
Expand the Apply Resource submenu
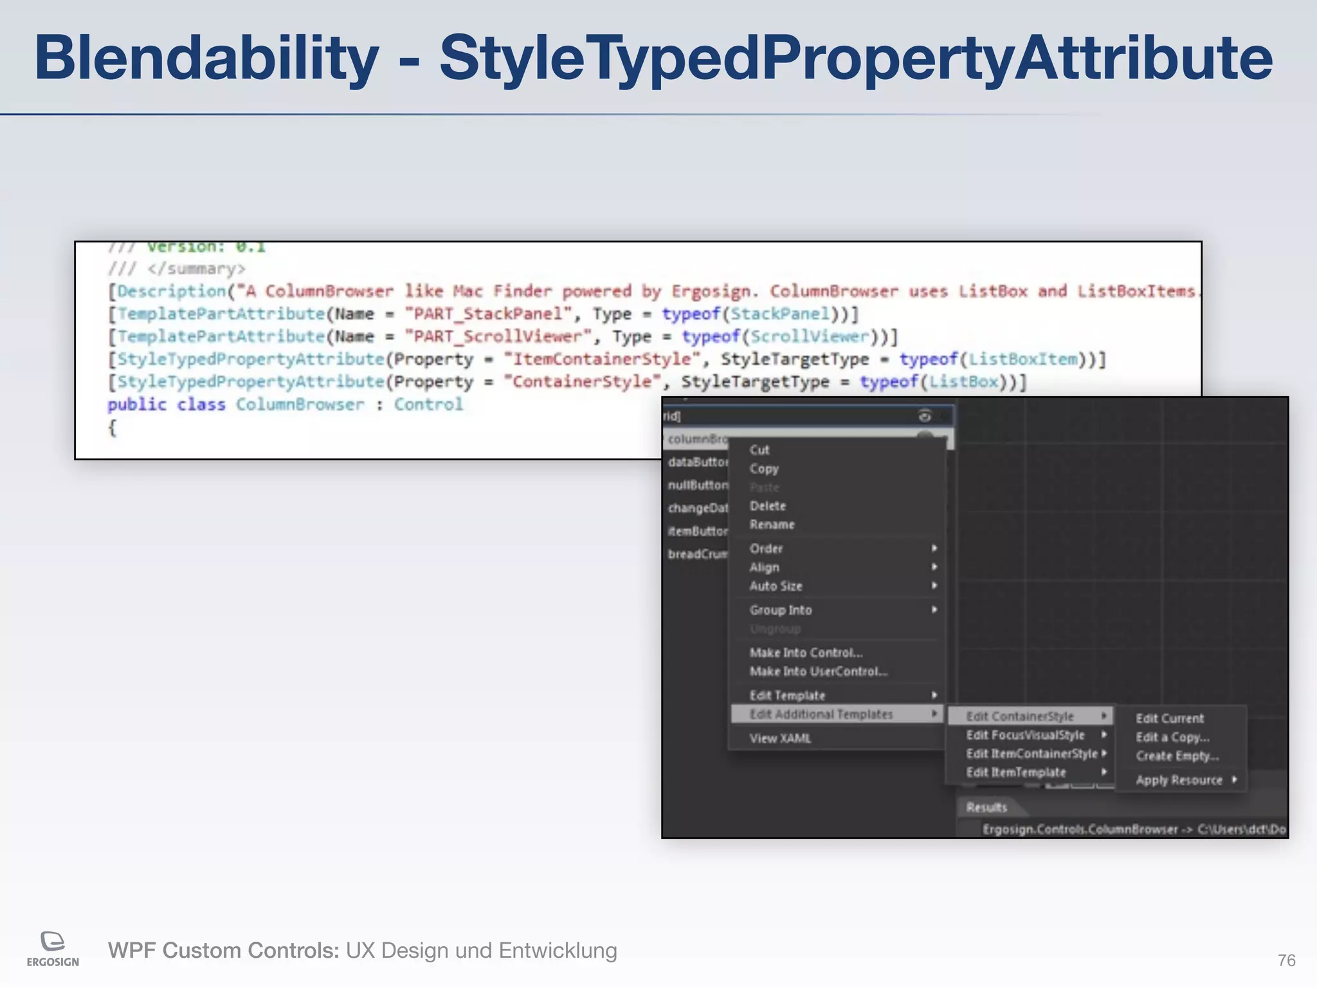[x=1181, y=780]
